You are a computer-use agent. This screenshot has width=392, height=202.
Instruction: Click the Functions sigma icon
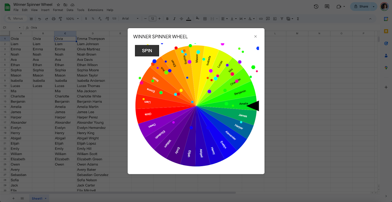[298, 19]
